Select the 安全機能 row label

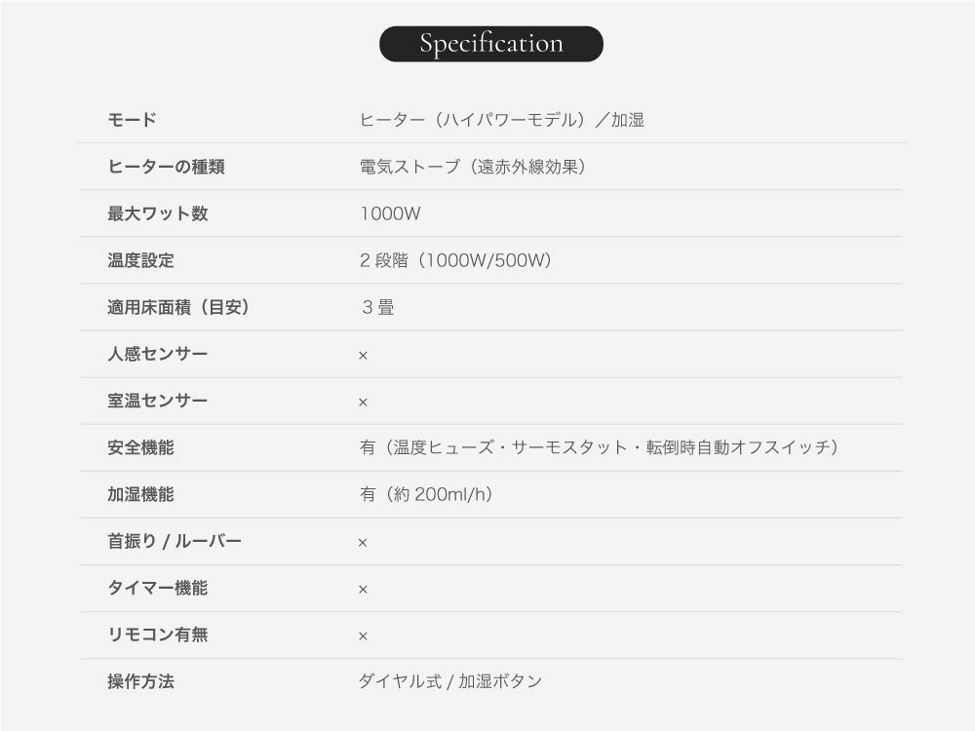140,447
